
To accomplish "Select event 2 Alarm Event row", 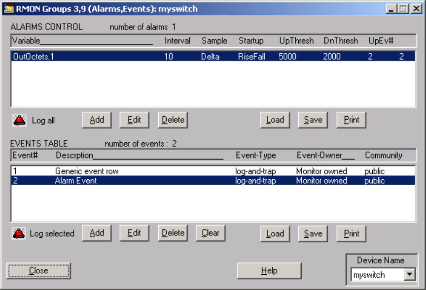I will coord(213,181).
